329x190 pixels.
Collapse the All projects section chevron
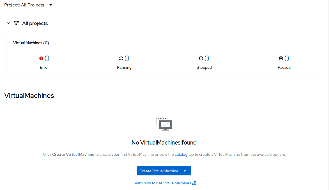tap(8, 23)
